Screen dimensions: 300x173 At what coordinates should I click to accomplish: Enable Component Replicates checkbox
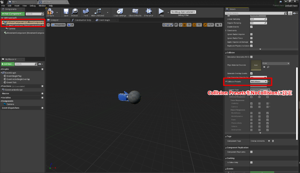coord(251,152)
